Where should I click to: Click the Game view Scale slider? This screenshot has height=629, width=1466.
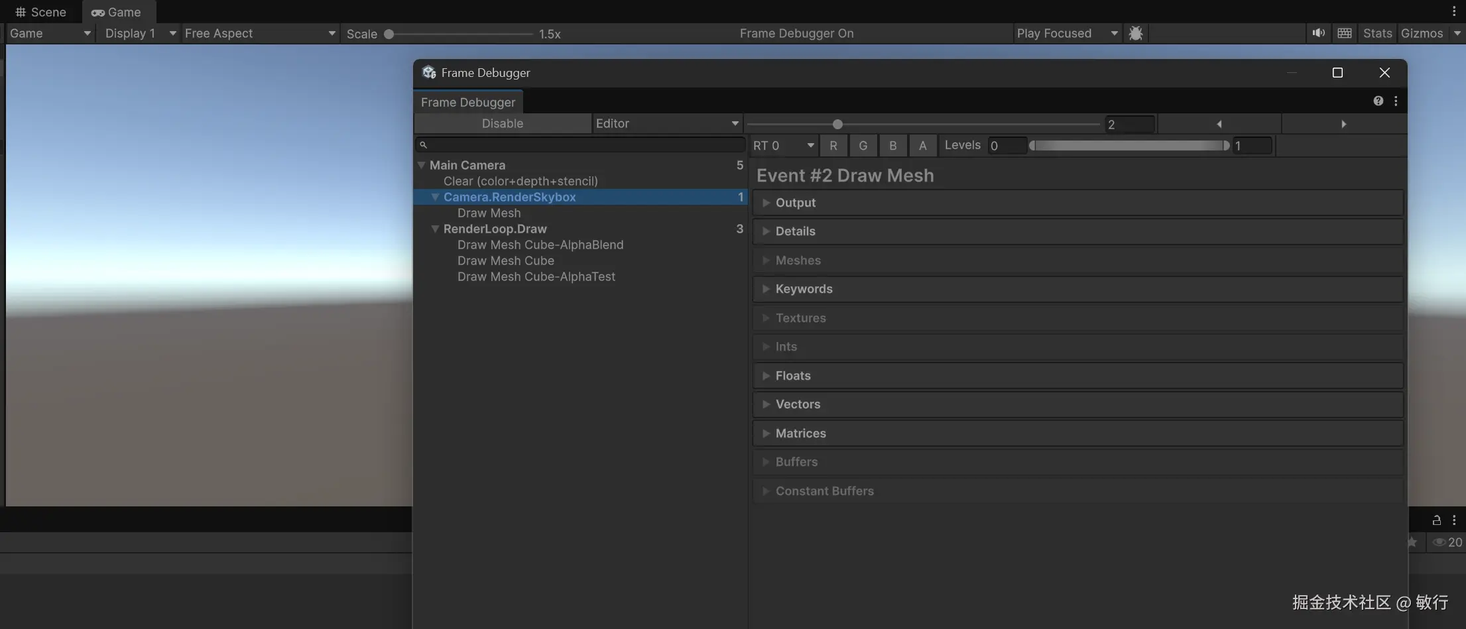coord(461,34)
